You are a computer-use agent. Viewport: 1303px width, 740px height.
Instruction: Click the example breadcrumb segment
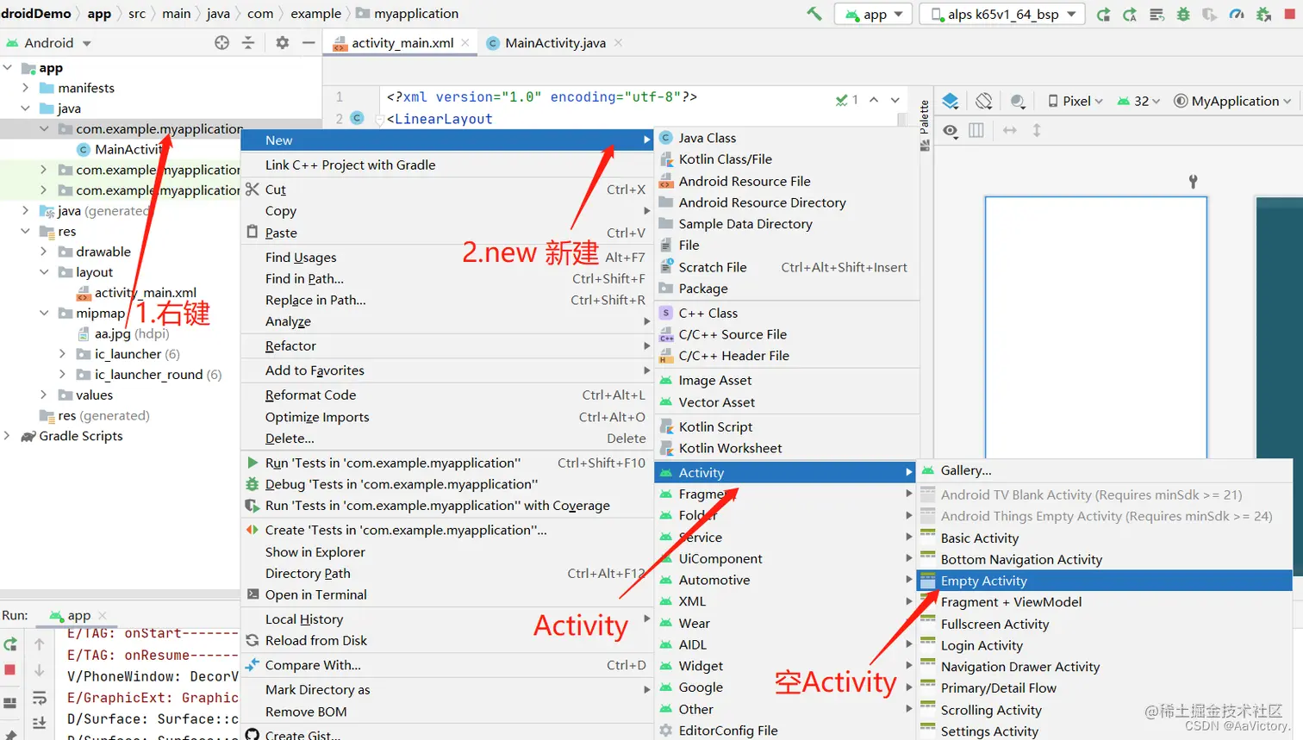pyautogui.click(x=315, y=14)
